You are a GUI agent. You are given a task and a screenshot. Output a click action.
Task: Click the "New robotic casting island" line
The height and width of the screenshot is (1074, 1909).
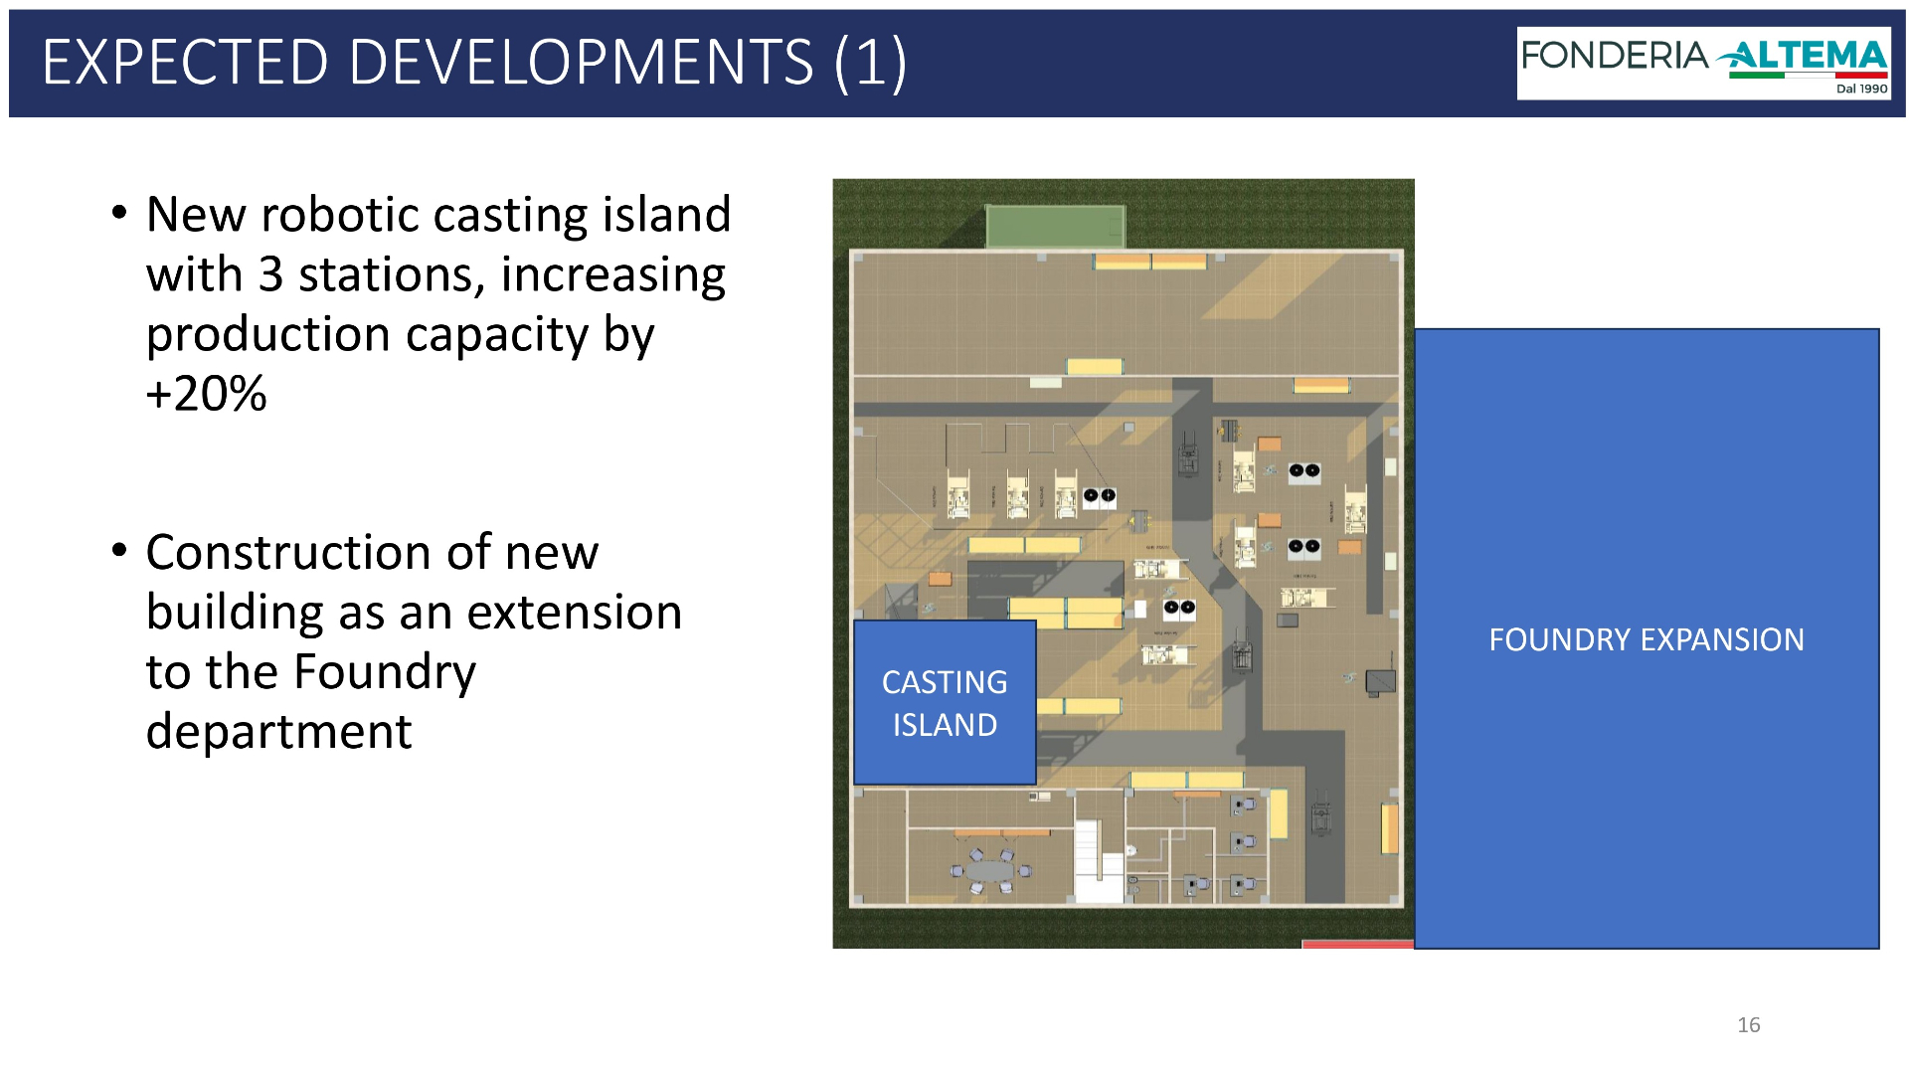point(437,215)
